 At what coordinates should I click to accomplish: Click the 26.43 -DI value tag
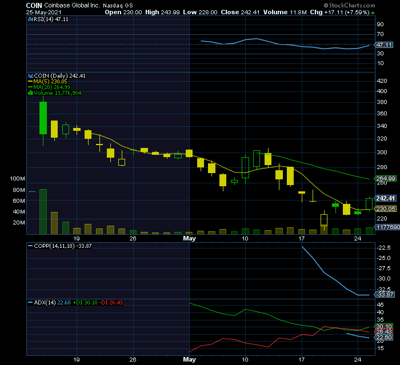[x=383, y=332]
